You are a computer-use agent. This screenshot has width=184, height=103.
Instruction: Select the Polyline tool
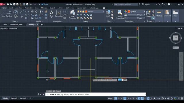click(x=9, y=14)
